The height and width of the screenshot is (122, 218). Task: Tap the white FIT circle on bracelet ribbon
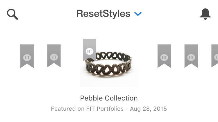(90, 51)
